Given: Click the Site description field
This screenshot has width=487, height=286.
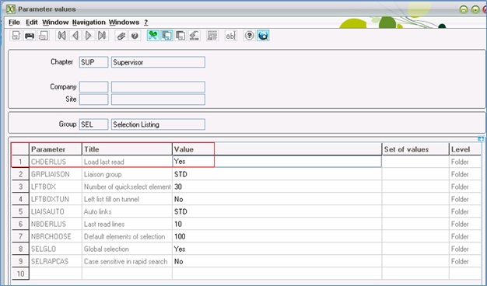Looking at the screenshot, I should 158,99.
